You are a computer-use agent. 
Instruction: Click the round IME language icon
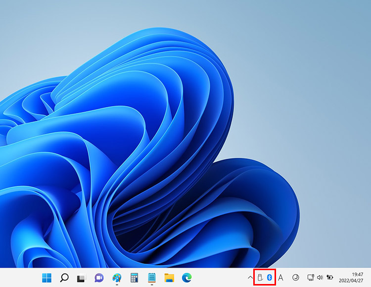click(296, 278)
